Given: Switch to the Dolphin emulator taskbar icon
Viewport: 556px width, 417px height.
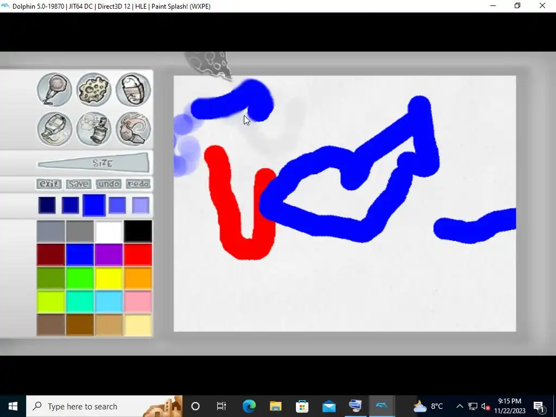Looking at the screenshot, I should (382, 406).
